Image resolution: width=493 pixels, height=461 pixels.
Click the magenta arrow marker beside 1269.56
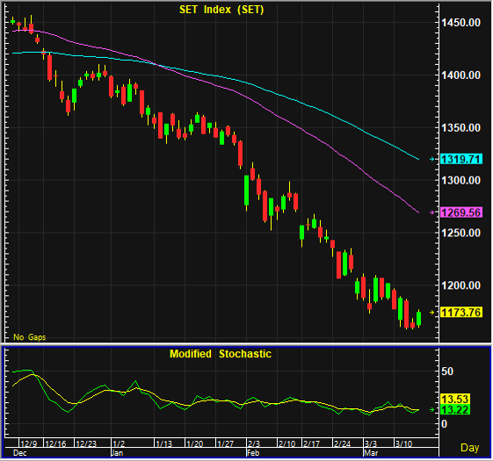(432, 212)
